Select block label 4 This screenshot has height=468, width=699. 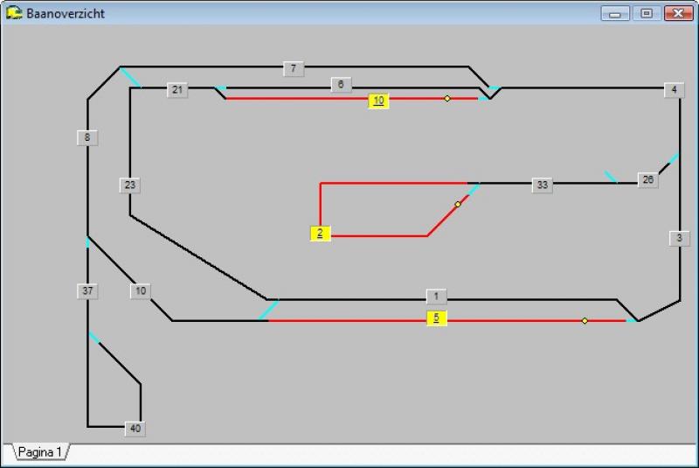pyautogui.click(x=674, y=90)
